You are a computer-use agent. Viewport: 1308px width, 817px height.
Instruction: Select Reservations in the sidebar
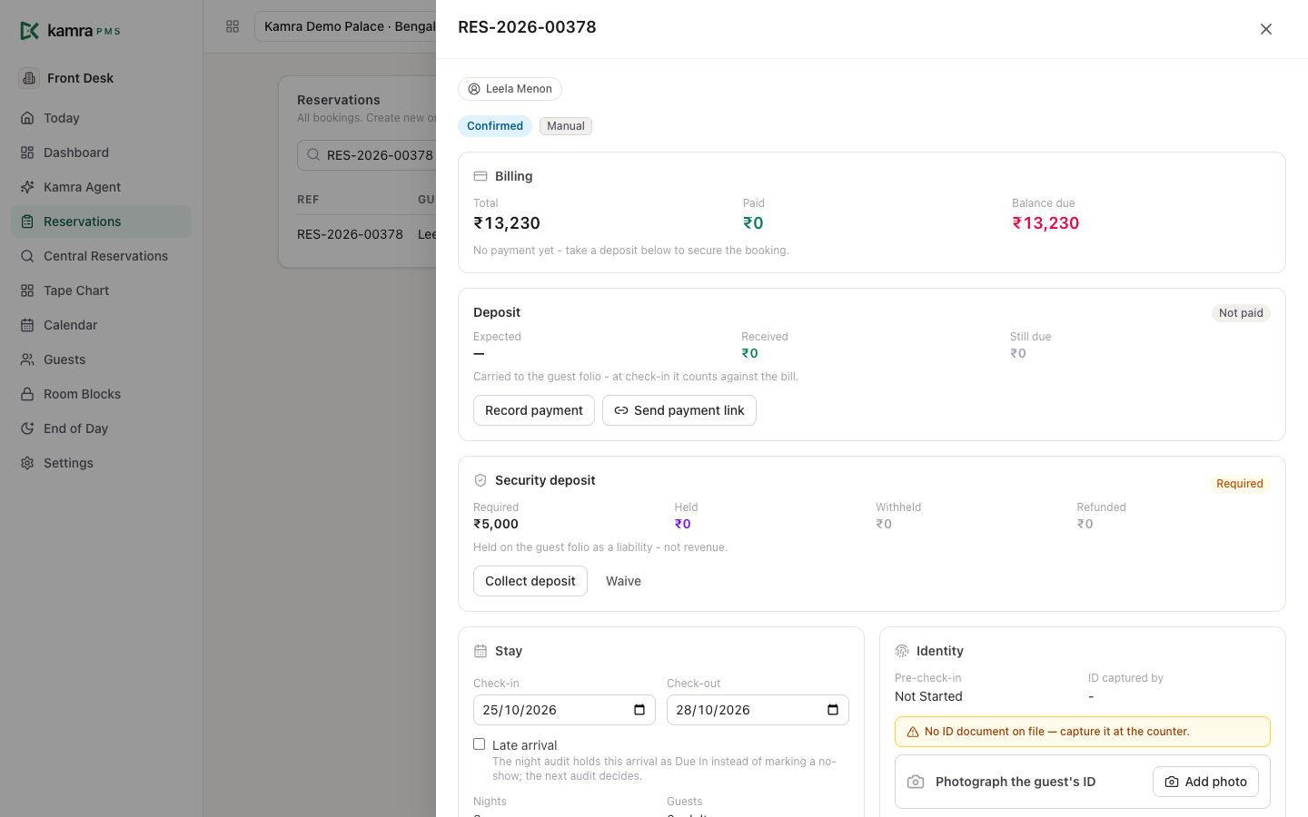coord(101,221)
